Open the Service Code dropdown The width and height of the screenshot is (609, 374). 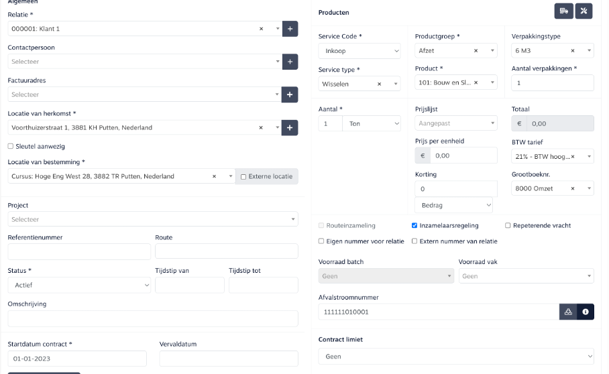coord(359,51)
